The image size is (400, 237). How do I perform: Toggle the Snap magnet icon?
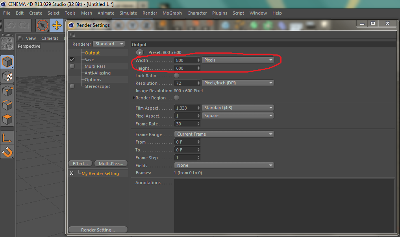click(x=7, y=152)
